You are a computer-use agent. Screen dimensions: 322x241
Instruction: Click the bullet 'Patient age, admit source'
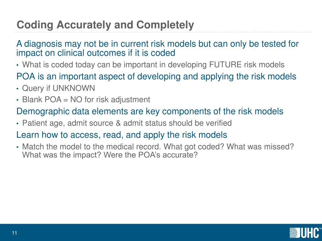pyautogui.click(x=127, y=123)
